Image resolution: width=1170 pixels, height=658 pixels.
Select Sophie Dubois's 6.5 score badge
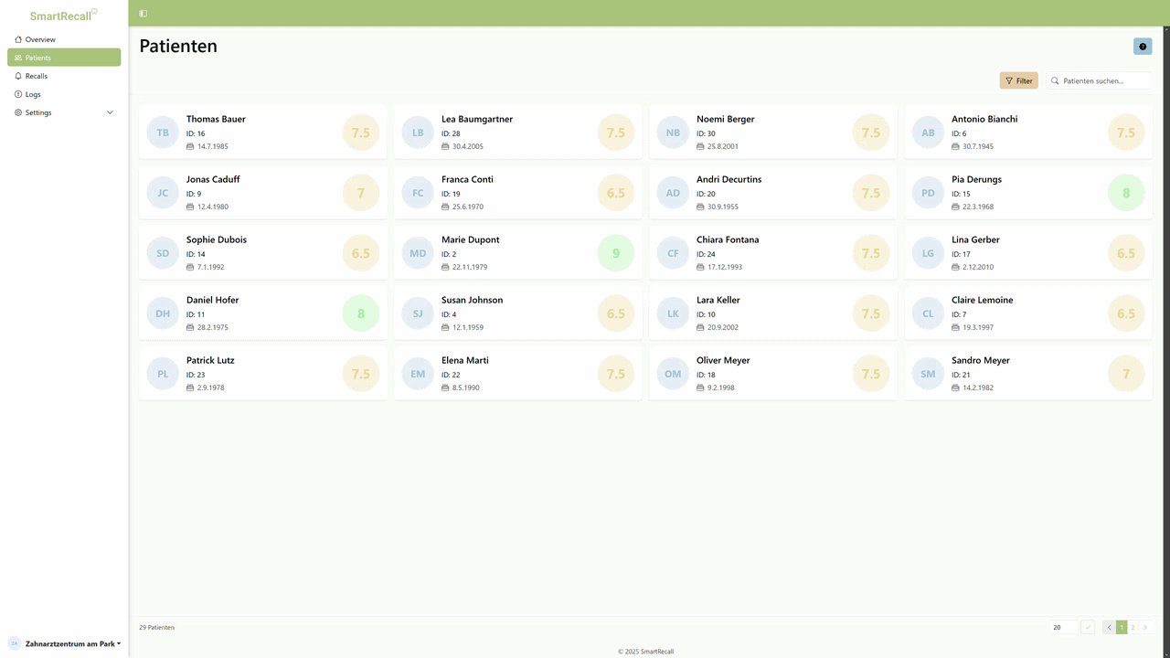pos(361,253)
